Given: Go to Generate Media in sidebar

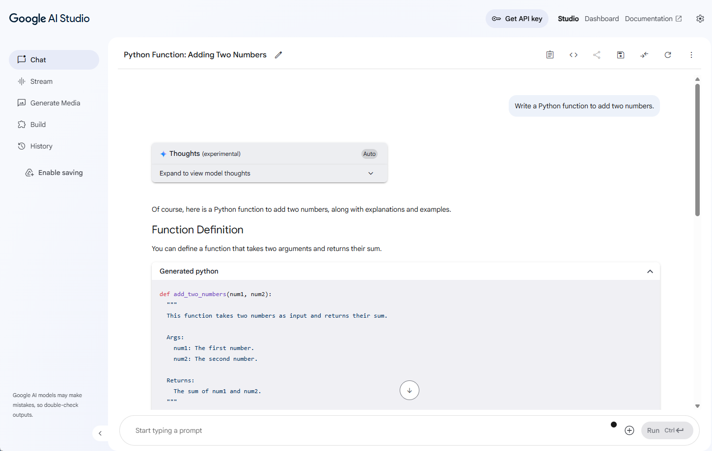Looking at the screenshot, I should click(x=54, y=103).
